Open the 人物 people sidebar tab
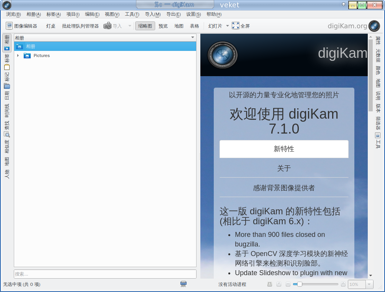 pos(7,174)
